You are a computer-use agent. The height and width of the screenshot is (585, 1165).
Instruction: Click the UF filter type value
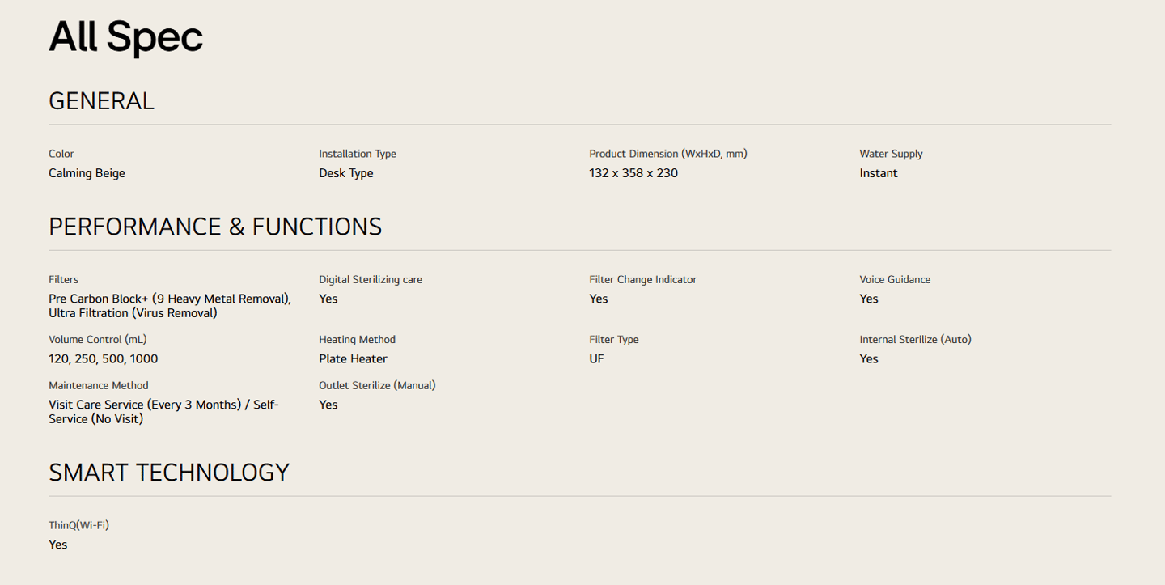[x=596, y=358]
